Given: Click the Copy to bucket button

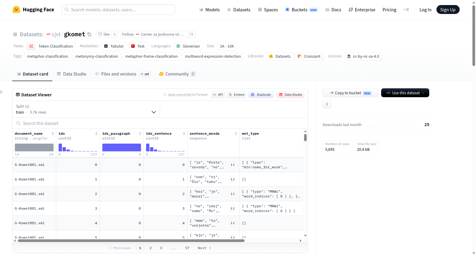Looking at the screenshot, I should pos(350,93).
